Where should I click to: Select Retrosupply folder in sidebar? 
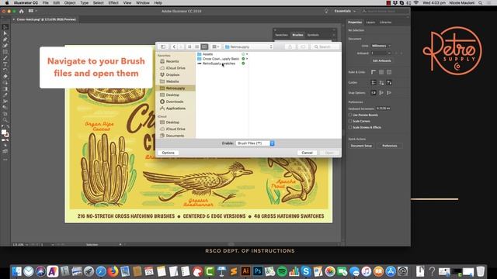tap(176, 88)
